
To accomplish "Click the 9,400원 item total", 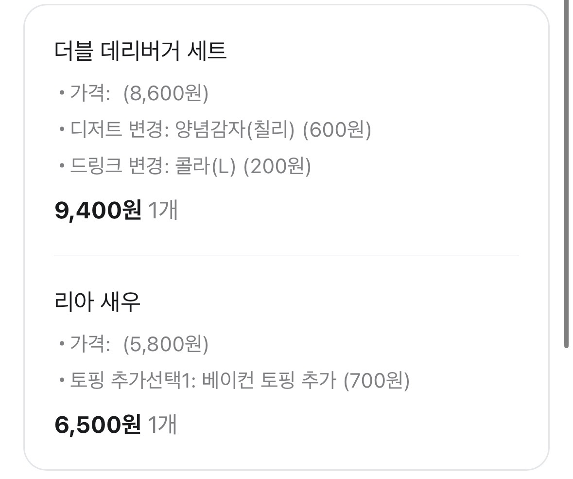I will [98, 211].
